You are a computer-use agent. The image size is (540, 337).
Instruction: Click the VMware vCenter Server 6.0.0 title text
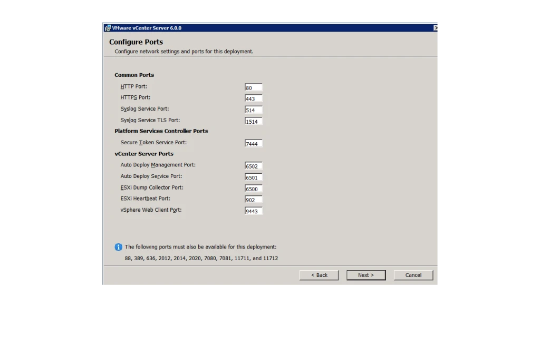pos(147,28)
